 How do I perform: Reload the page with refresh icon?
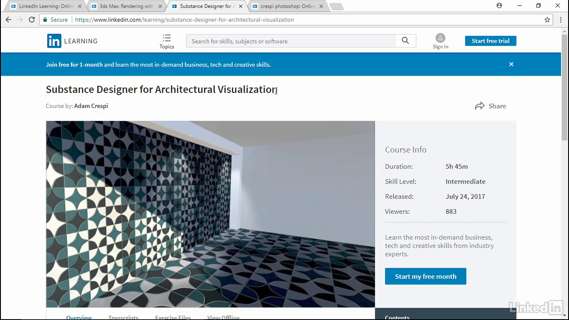(32, 20)
